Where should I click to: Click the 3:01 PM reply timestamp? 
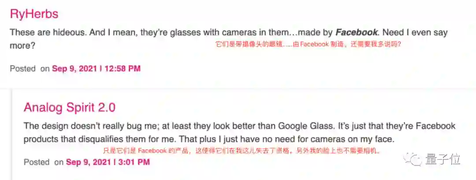[108, 162]
